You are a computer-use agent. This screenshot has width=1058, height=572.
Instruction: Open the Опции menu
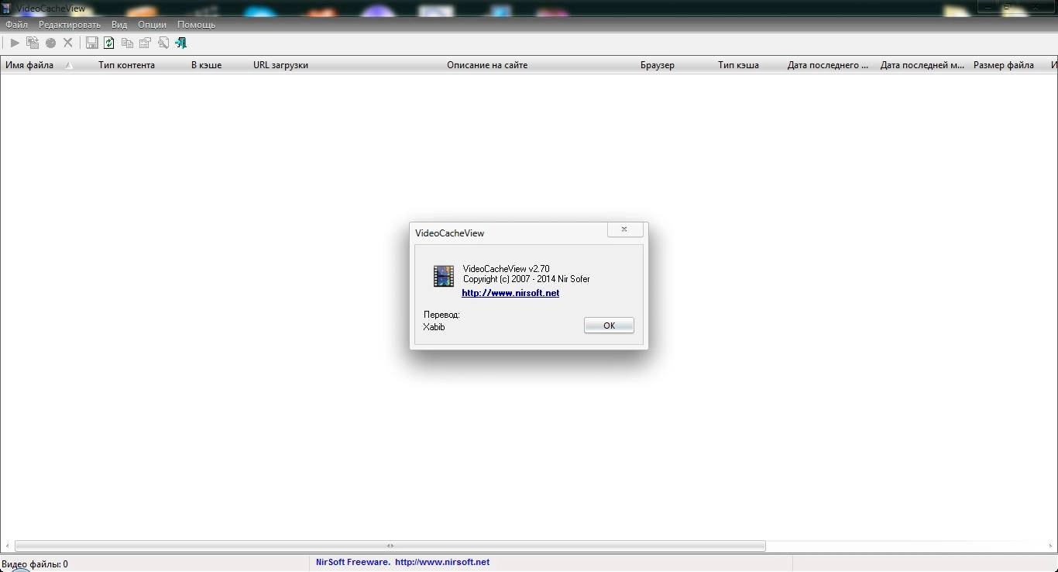click(x=152, y=24)
